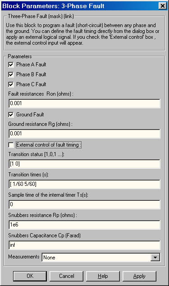This screenshot has width=169, height=286.
Task: Confirm settings with the OK button
Action: pyautogui.click(x=30, y=276)
